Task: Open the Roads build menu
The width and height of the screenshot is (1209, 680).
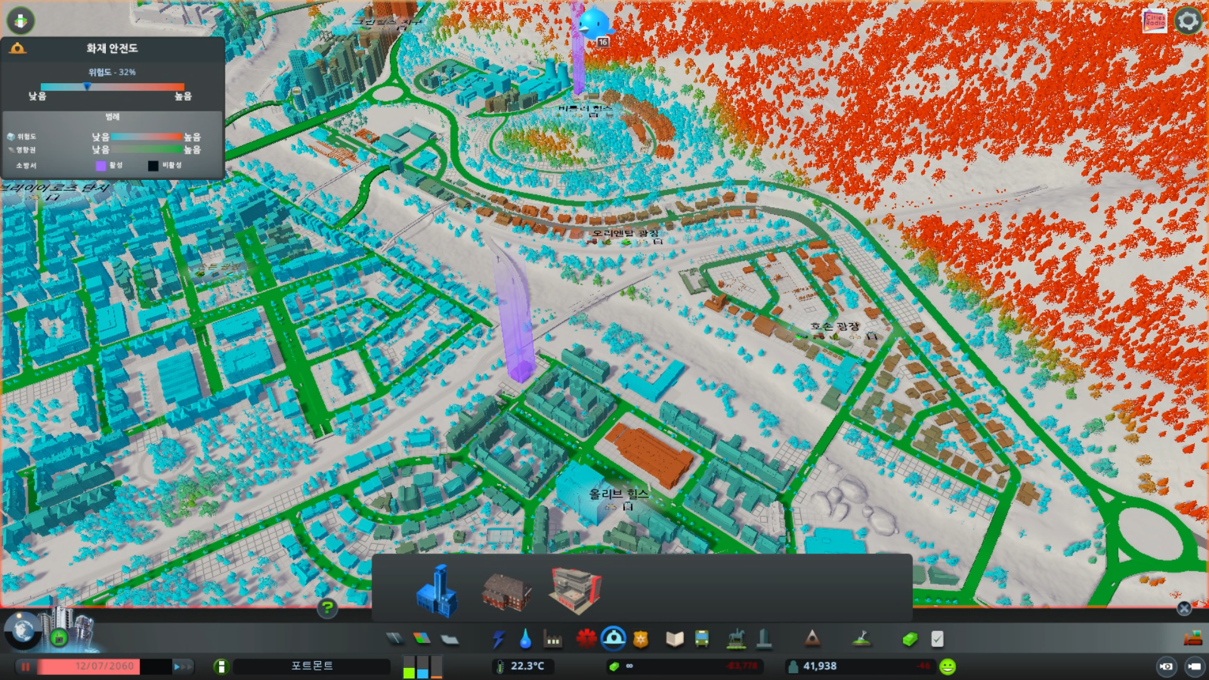Action: 395,639
